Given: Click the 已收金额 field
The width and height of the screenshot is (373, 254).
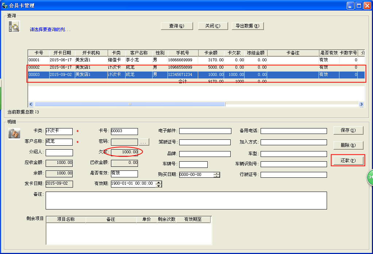Looking at the screenshot, I should point(124,163).
